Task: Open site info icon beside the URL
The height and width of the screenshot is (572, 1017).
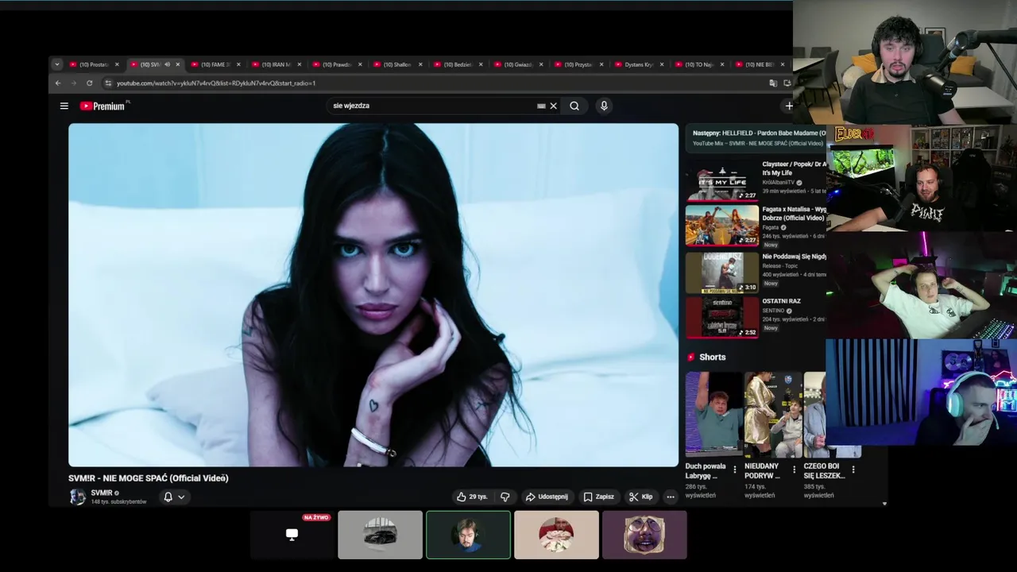Action: pyautogui.click(x=109, y=83)
